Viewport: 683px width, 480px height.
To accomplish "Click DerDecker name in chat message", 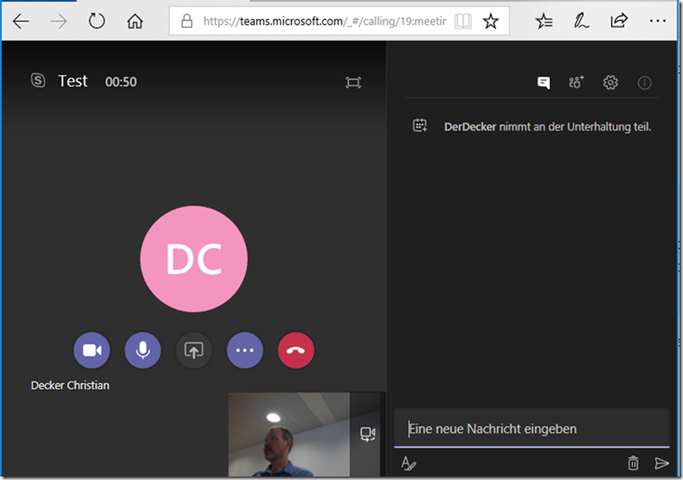I will tap(470, 126).
